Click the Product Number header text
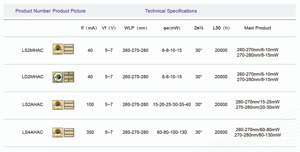Screen dimensions: 300x152 coord(33,11)
